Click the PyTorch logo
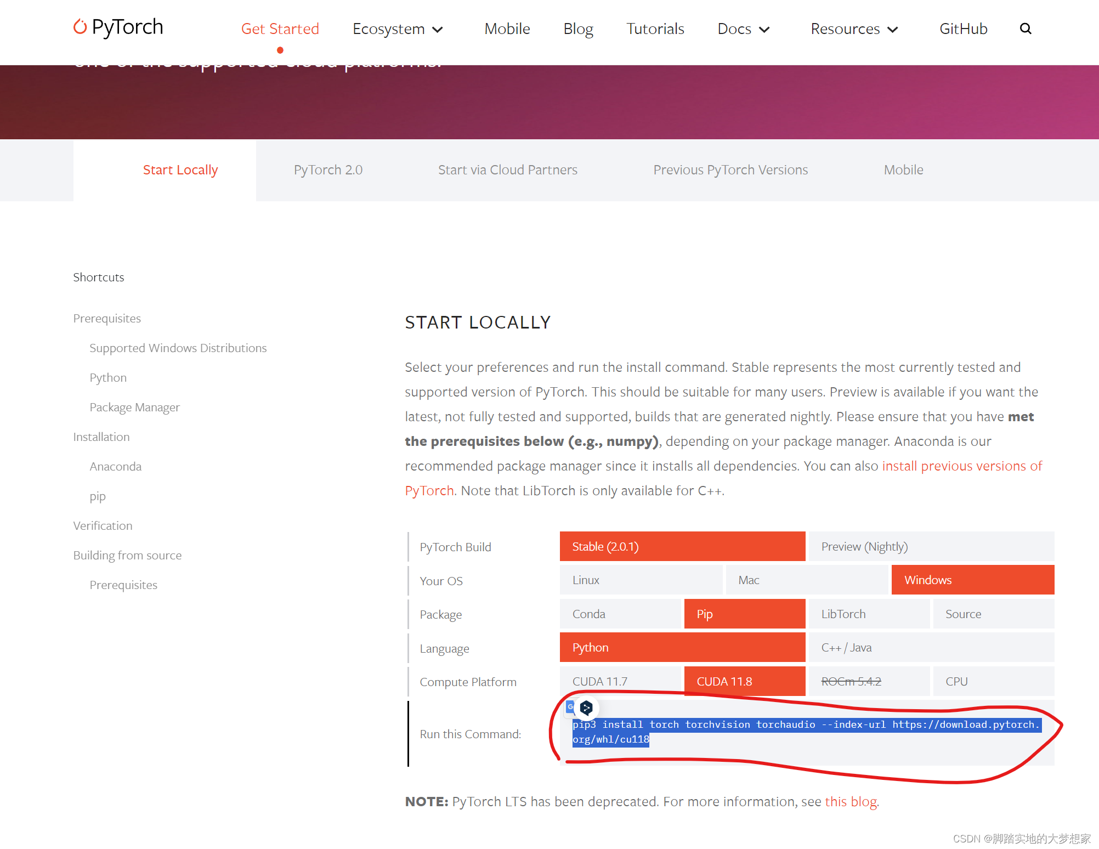This screenshot has width=1099, height=849. 118,27
